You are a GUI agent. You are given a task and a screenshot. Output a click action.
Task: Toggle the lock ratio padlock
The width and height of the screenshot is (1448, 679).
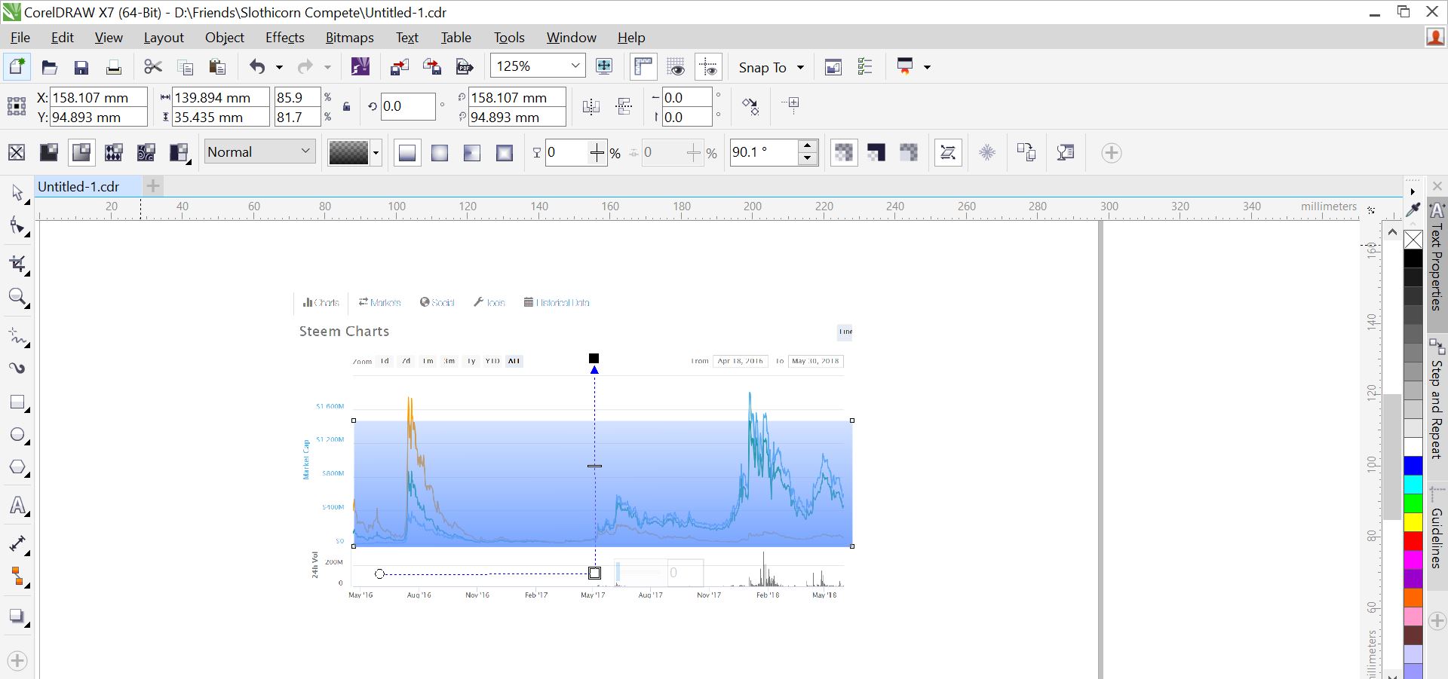click(346, 107)
